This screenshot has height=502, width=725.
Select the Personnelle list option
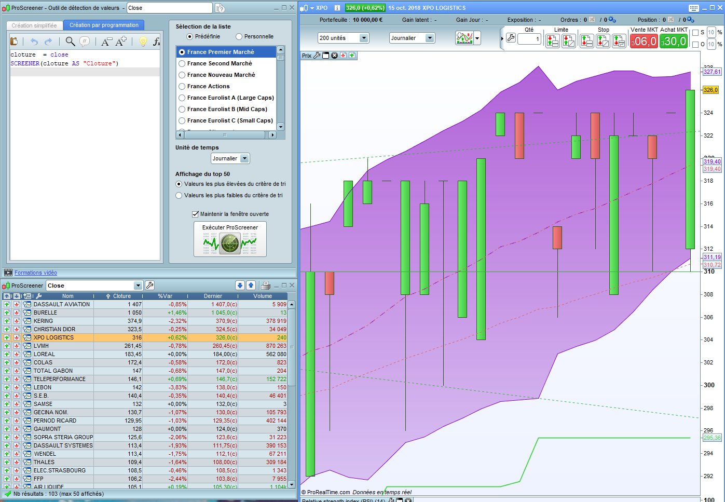(x=239, y=36)
